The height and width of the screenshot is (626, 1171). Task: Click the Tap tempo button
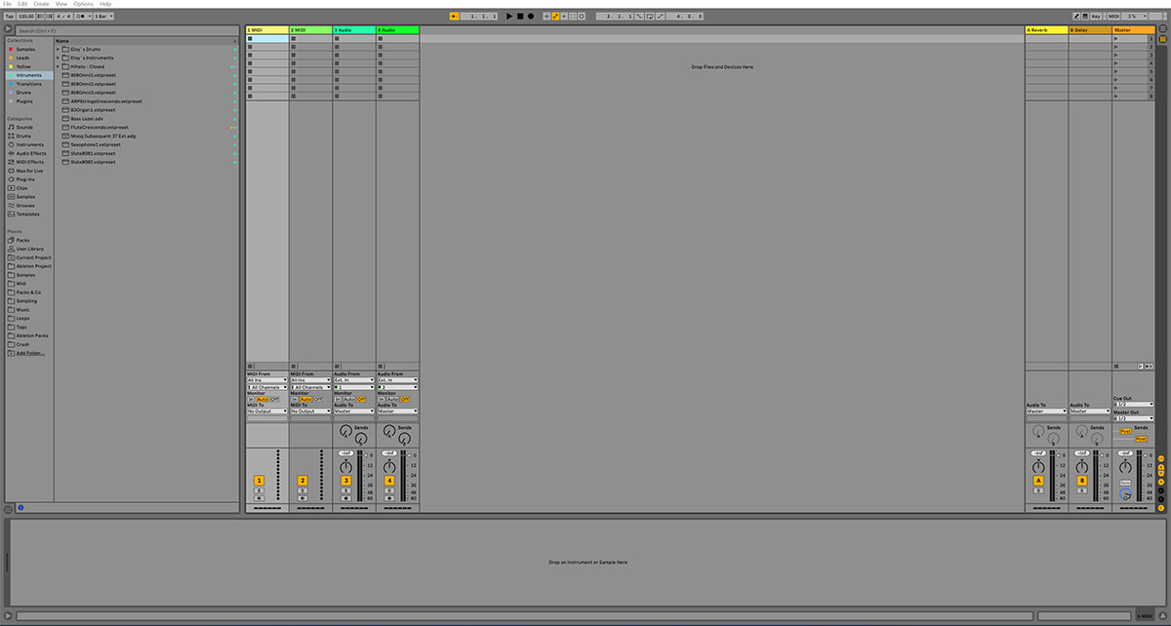[9, 17]
